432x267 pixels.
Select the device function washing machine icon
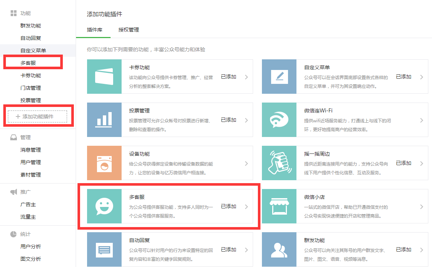(104, 163)
